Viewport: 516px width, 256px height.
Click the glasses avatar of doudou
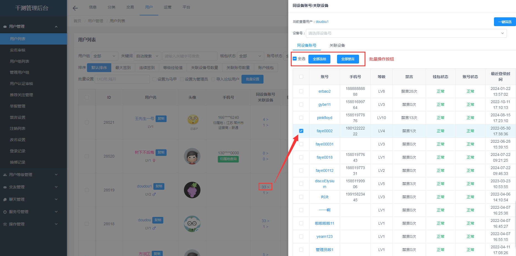pyautogui.click(x=192, y=224)
